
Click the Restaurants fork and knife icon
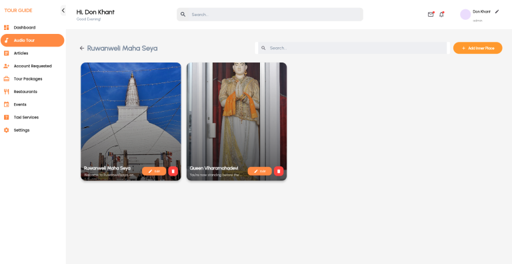click(6, 92)
